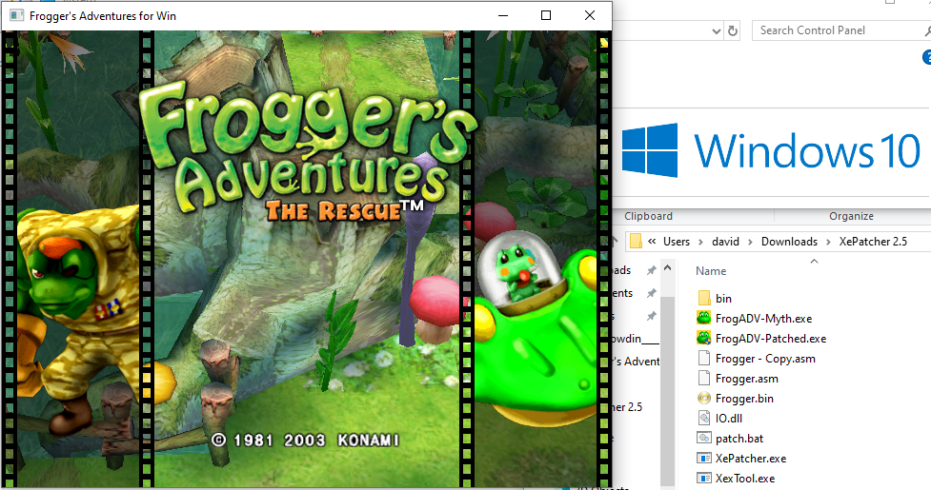Click the pin icon beside the 'ads' item
Image resolution: width=931 pixels, height=490 pixels.
point(652,270)
